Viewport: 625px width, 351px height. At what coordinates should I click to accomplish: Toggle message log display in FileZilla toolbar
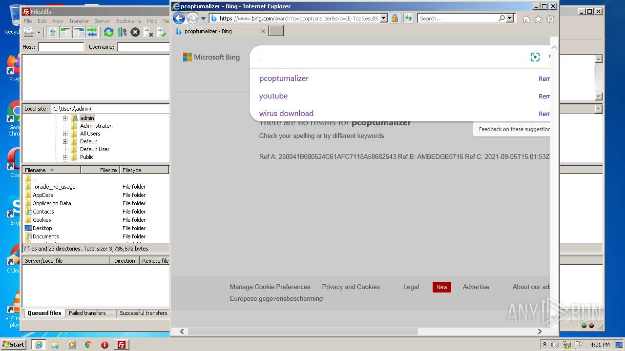click(53, 32)
